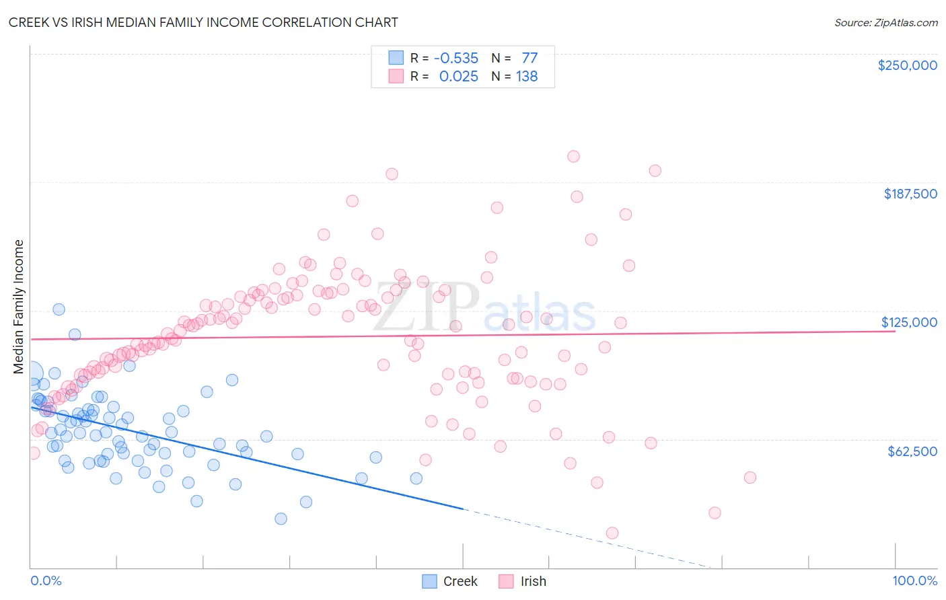The width and height of the screenshot is (946, 600).
Task: Click the 100.0% x-axis label
Action: 914,580
